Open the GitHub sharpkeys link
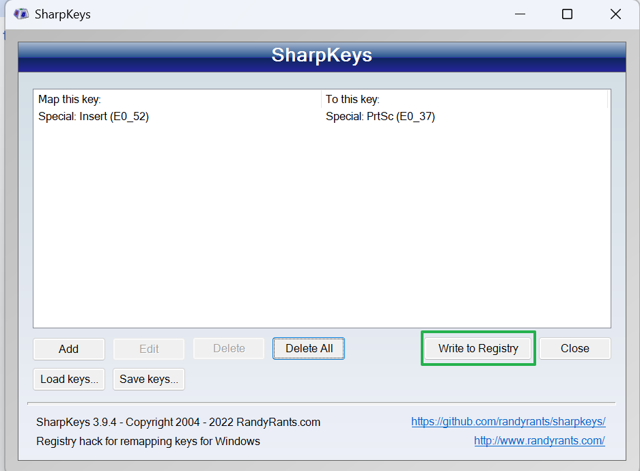Screen dimensions: 640x471 tap(508, 422)
